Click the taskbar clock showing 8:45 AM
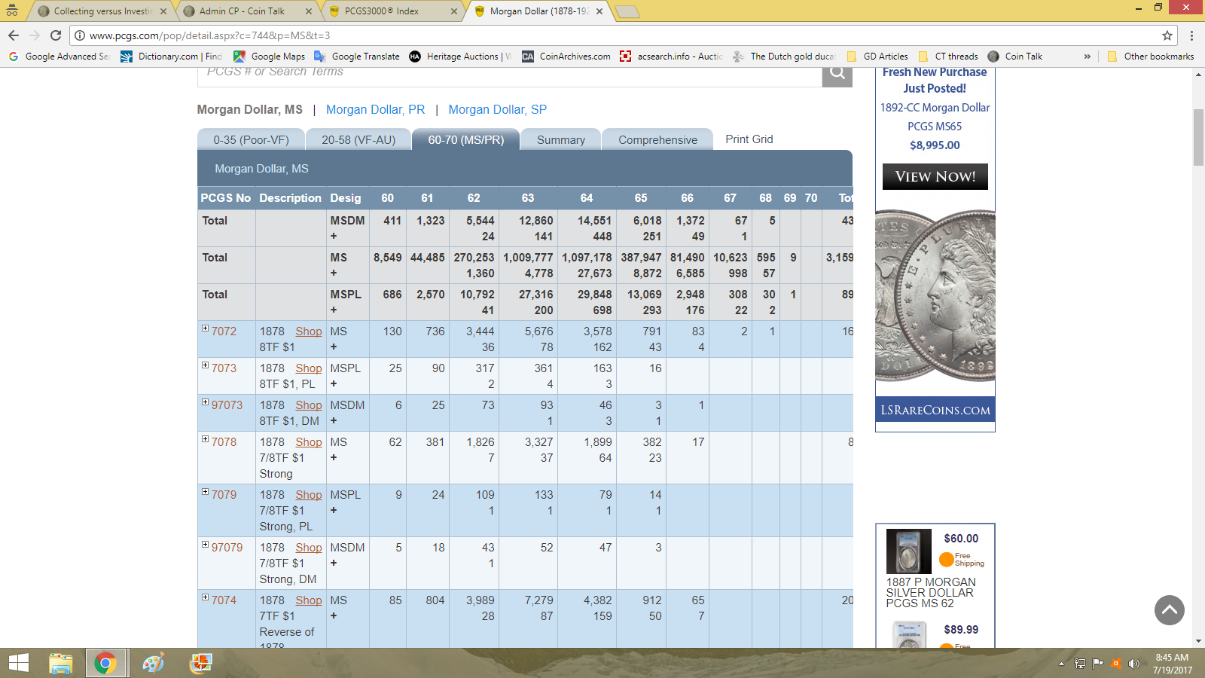This screenshot has height=678, width=1205. click(1173, 664)
